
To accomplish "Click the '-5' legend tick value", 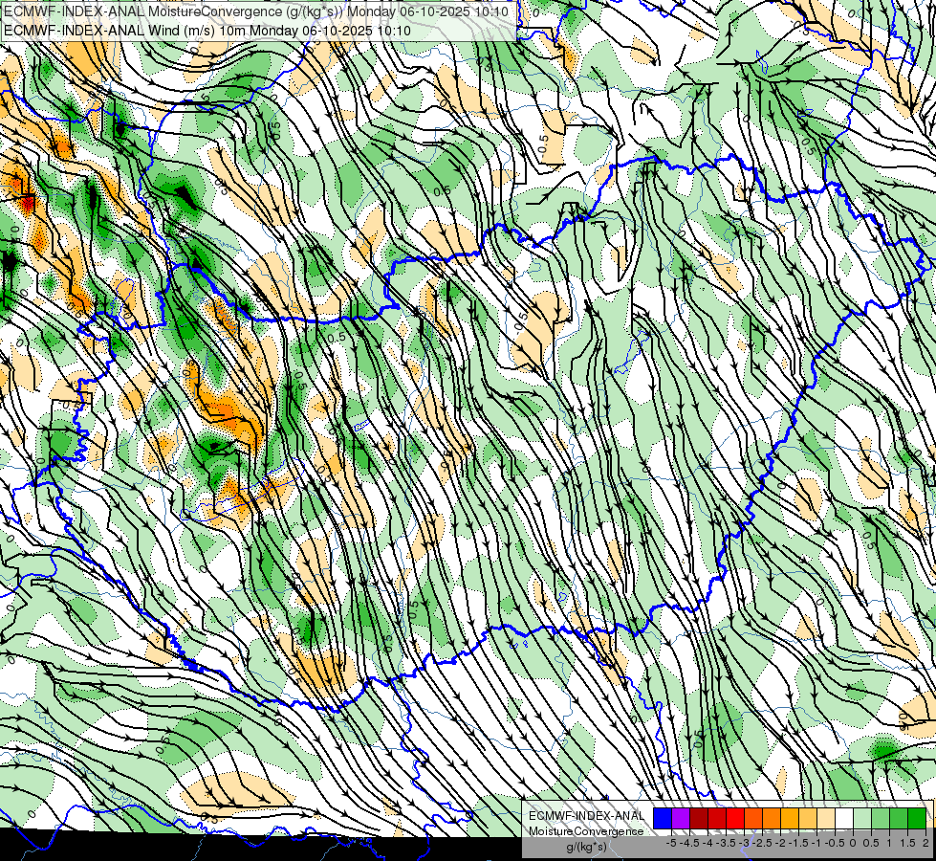I will (x=671, y=843).
